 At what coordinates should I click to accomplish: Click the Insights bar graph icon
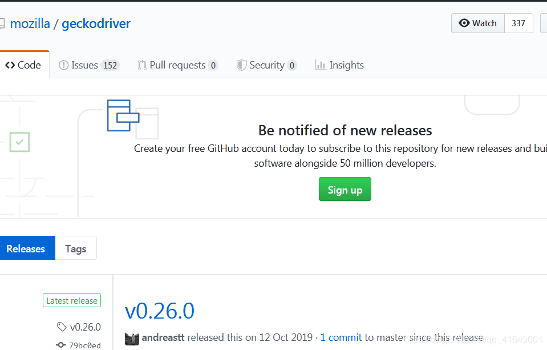point(321,65)
